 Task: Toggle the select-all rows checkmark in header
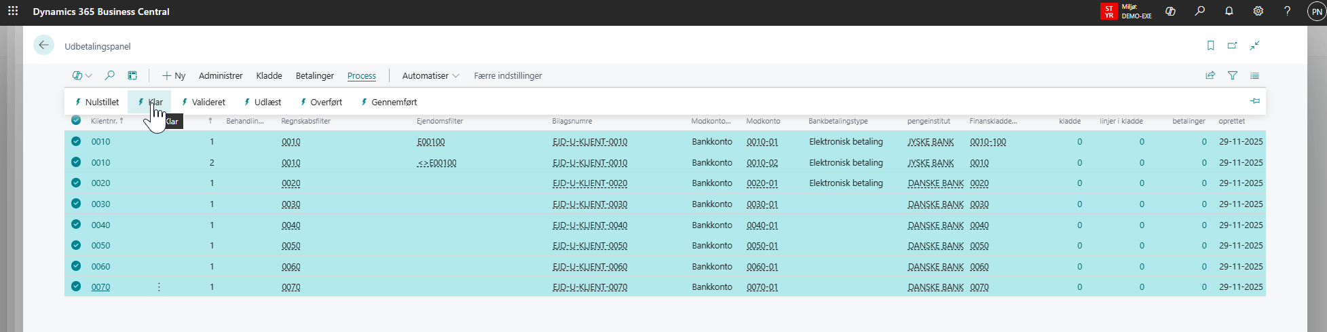pos(76,120)
